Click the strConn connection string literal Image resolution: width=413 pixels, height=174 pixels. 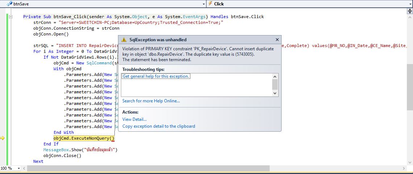pyautogui.click(x=141, y=22)
